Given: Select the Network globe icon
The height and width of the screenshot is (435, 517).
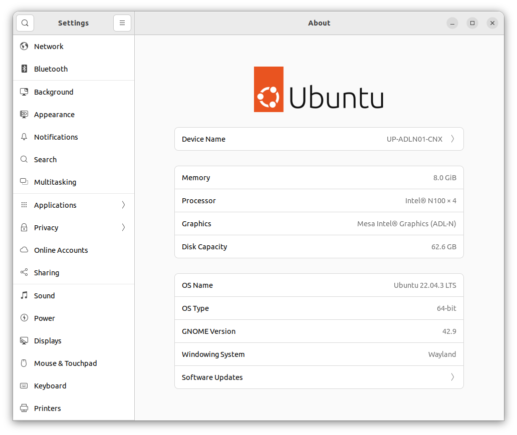Looking at the screenshot, I should tap(24, 46).
